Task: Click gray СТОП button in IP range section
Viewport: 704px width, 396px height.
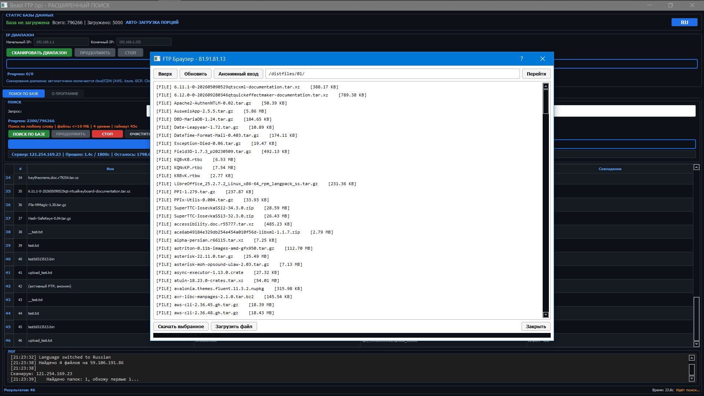Action: 130,53
